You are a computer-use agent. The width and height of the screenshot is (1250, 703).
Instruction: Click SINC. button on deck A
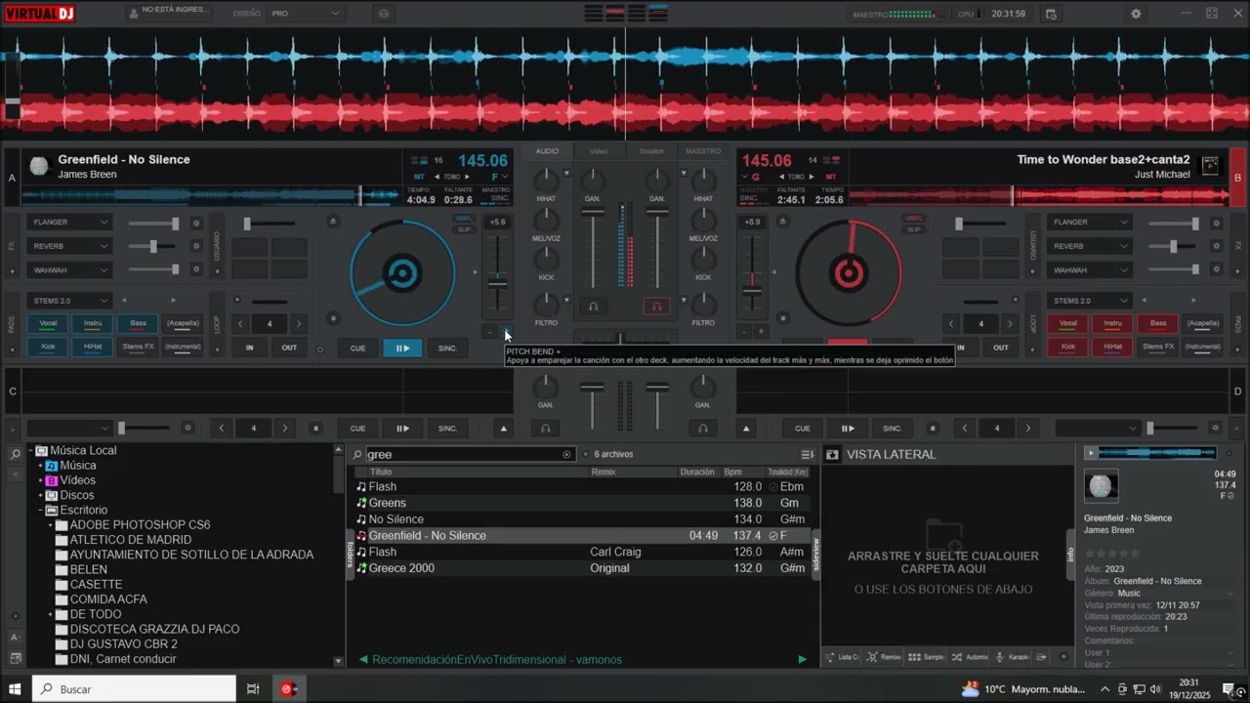(447, 348)
